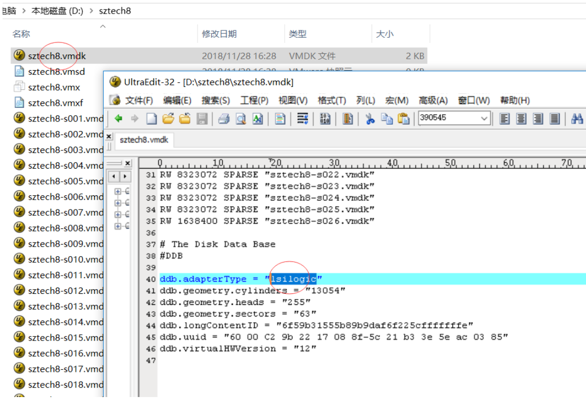Select sztech8-s001 file in Explorer list
Screen dimensions: 586x407
point(66,118)
